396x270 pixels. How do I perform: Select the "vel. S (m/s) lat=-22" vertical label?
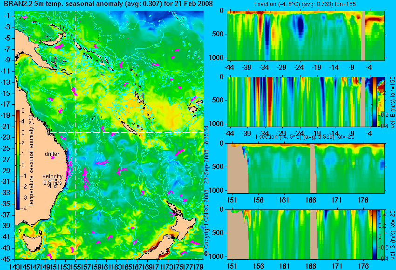click(x=392, y=235)
